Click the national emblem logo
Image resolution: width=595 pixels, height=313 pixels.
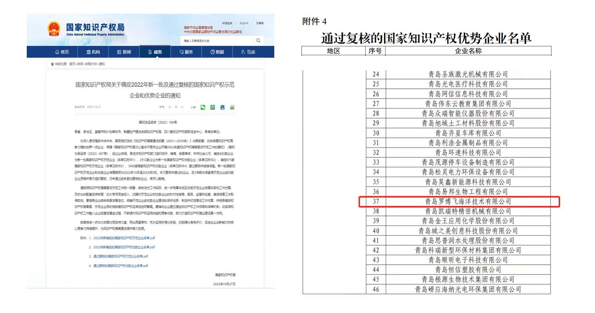[54, 29]
